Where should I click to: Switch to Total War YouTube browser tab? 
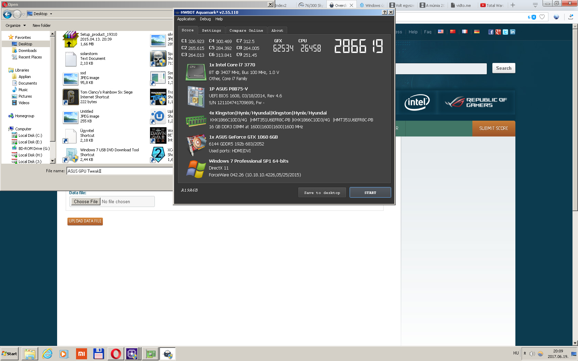[x=492, y=5]
